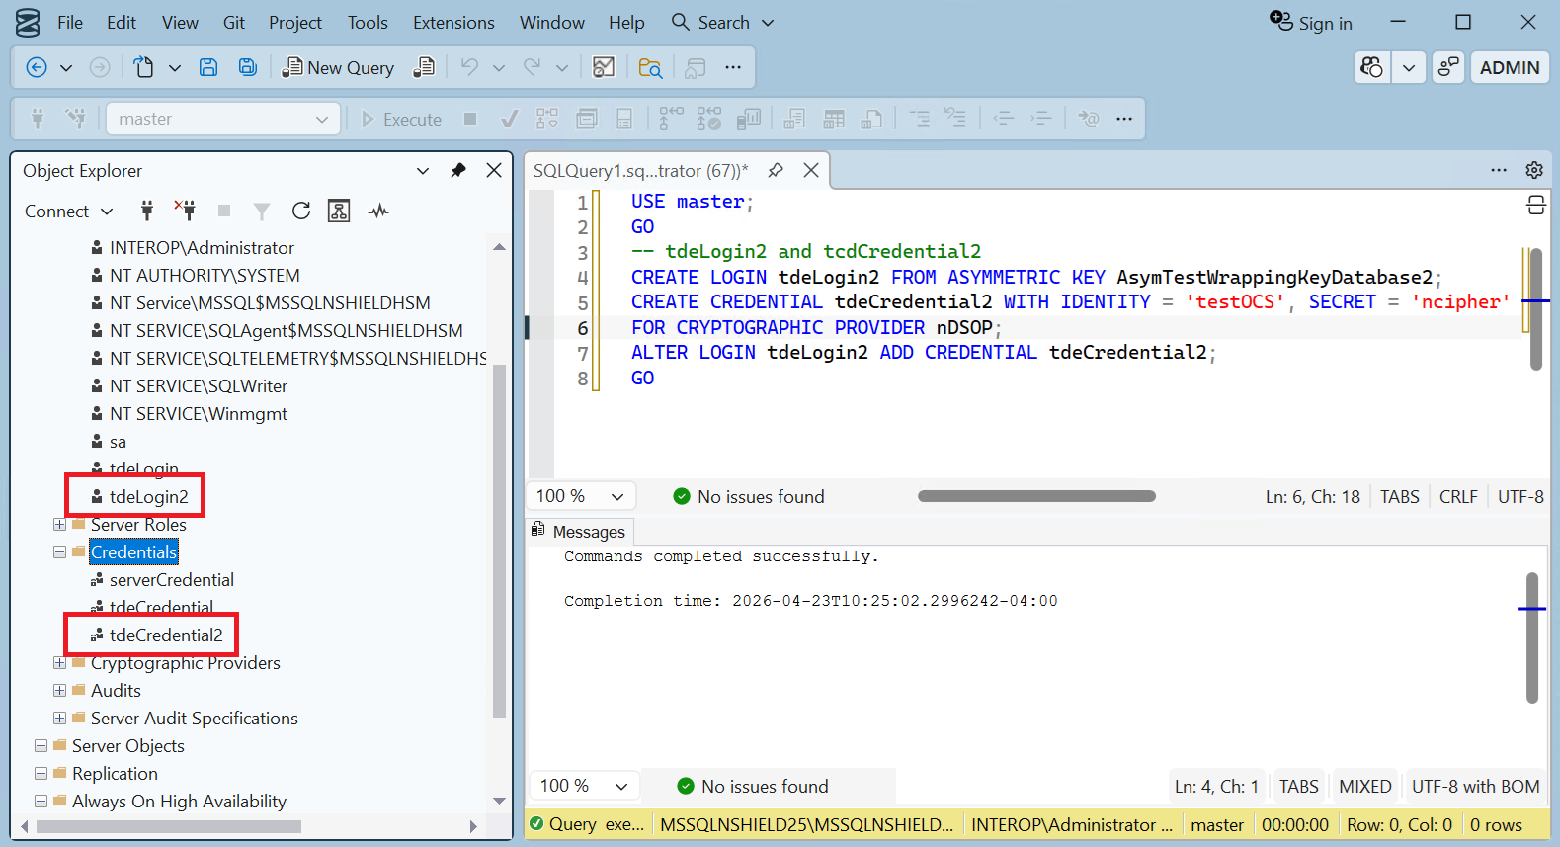The width and height of the screenshot is (1560, 847).
Task: Expand the Replication node
Action: click(x=41, y=774)
